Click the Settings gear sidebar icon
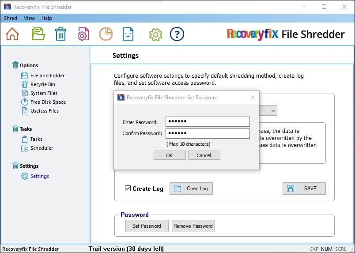 point(24,176)
